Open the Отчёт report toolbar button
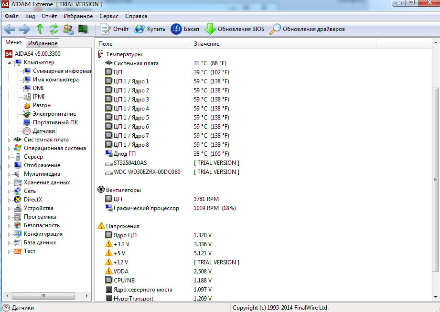The width and height of the screenshot is (440, 312). tap(115, 29)
